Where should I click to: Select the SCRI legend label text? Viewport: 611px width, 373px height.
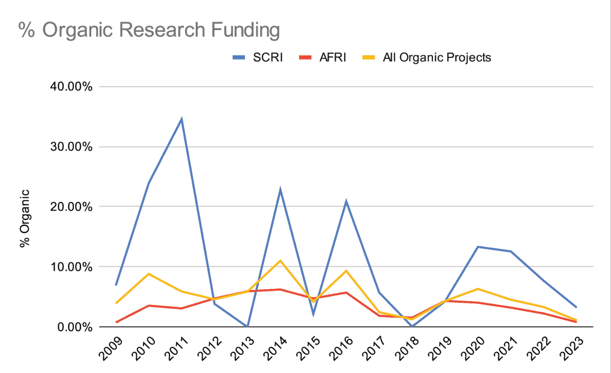click(x=267, y=58)
